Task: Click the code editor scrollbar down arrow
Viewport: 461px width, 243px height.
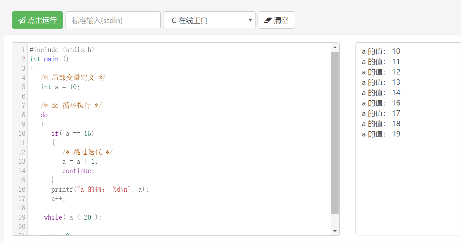Action: click(335, 231)
